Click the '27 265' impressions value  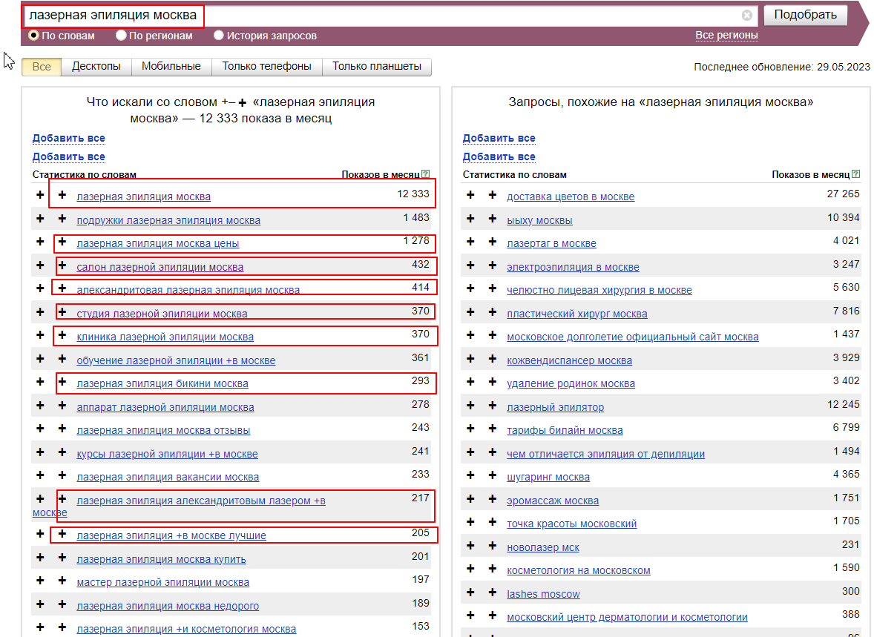pos(844,194)
